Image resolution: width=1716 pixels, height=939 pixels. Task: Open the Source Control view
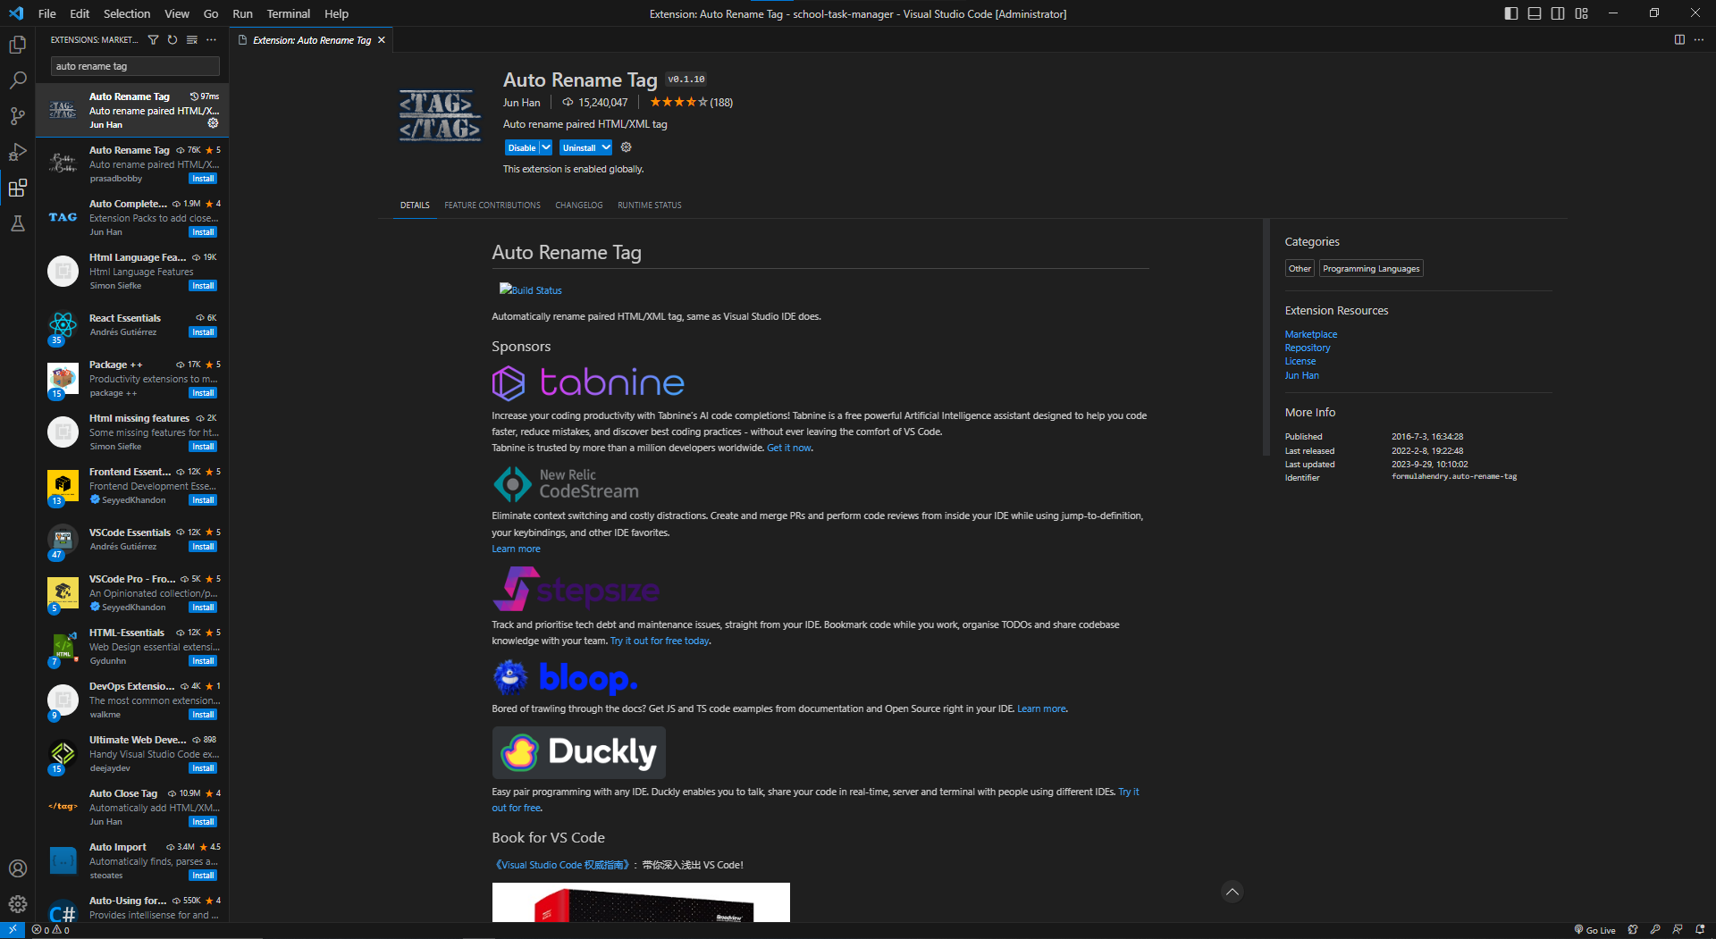pos(17,116)
